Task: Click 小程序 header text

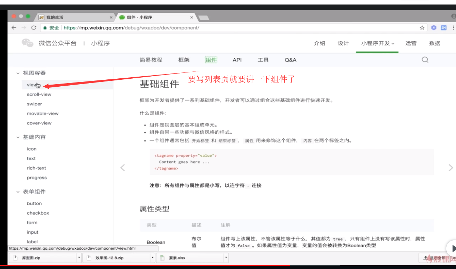Action: 100,43
